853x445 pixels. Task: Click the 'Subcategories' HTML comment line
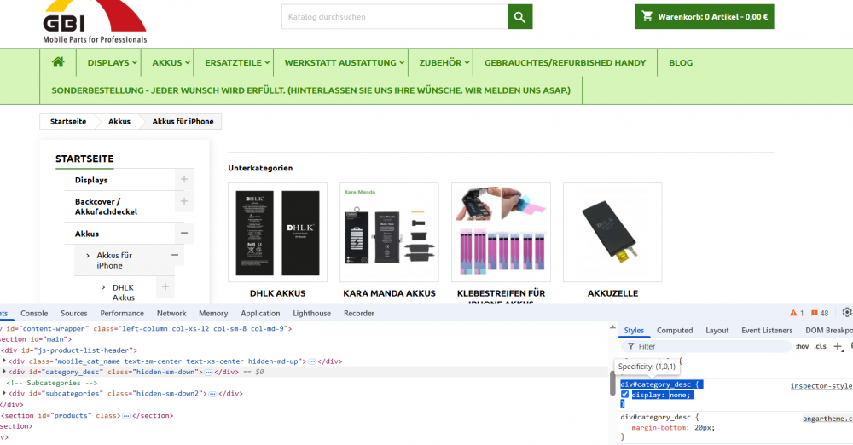pos(52,383)
